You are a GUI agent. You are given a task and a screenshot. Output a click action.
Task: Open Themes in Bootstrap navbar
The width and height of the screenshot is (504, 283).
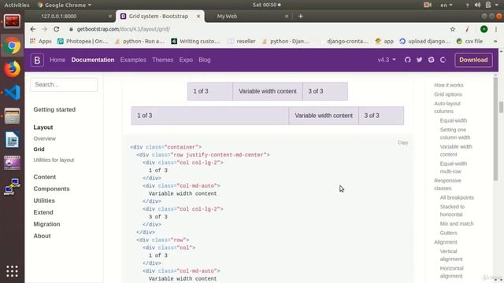(x=163, y=60)
